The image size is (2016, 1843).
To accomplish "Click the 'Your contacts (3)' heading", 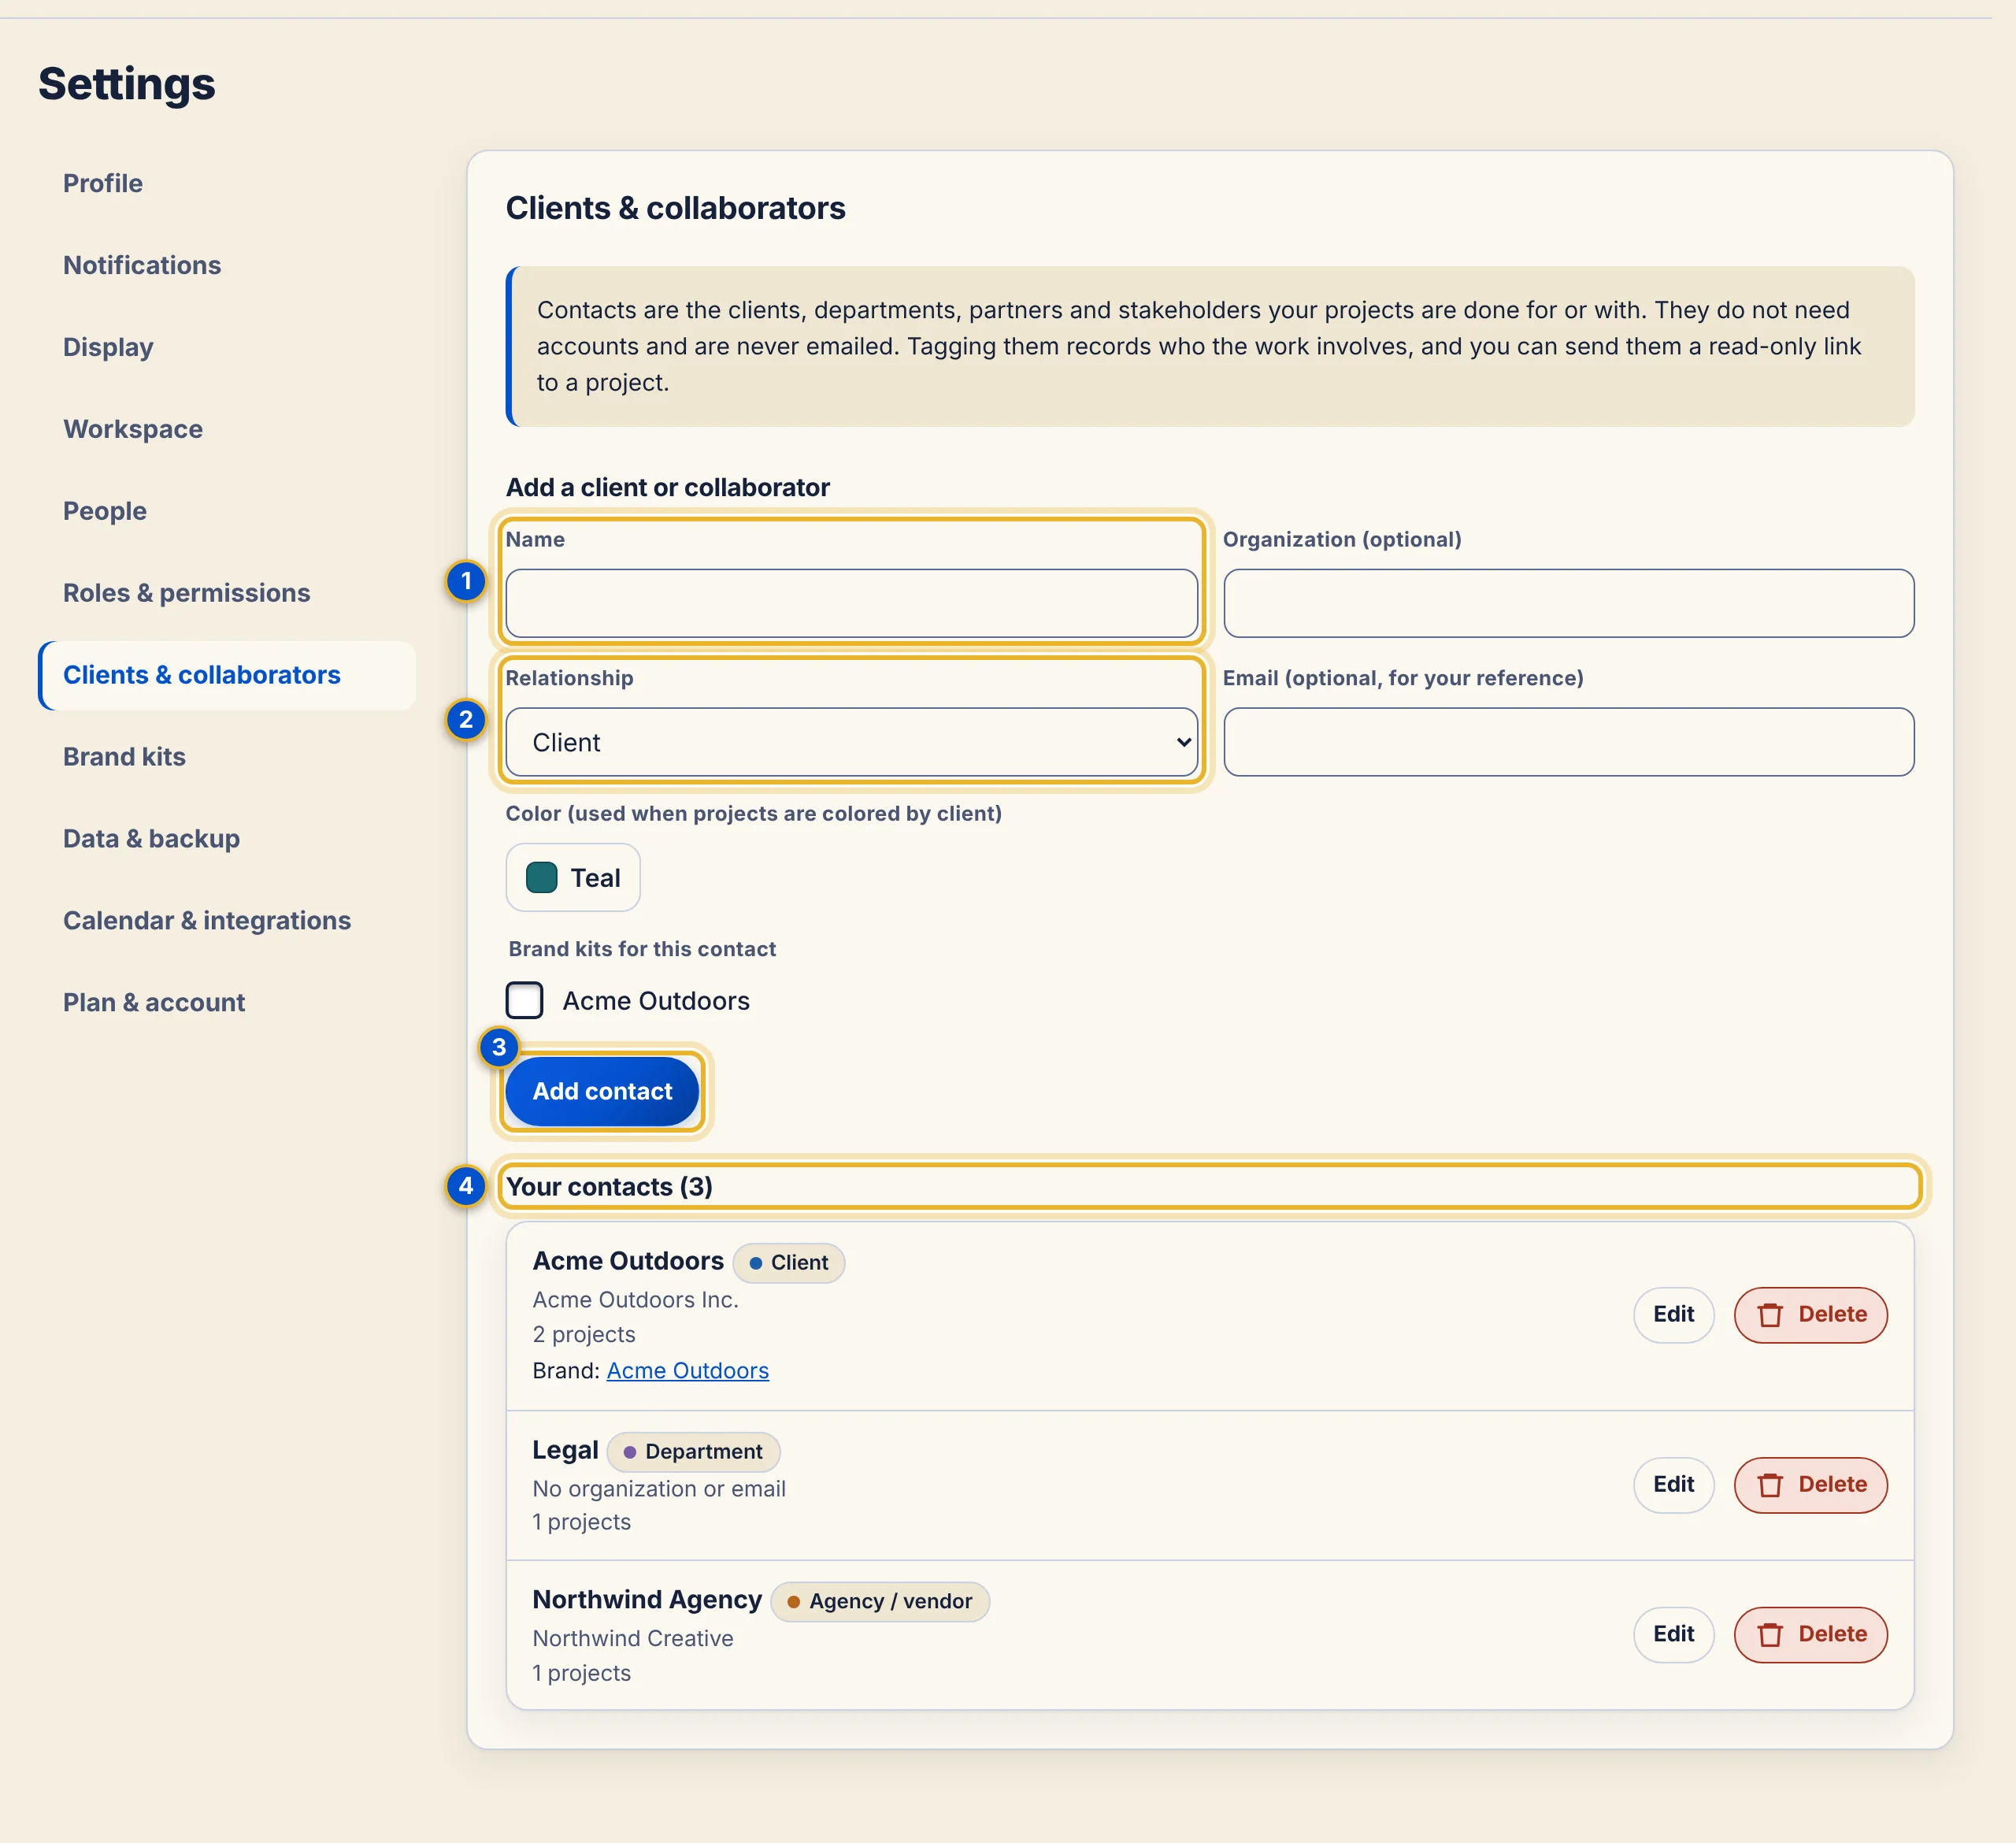I will pyautogui.click(x=609, y=1187).
